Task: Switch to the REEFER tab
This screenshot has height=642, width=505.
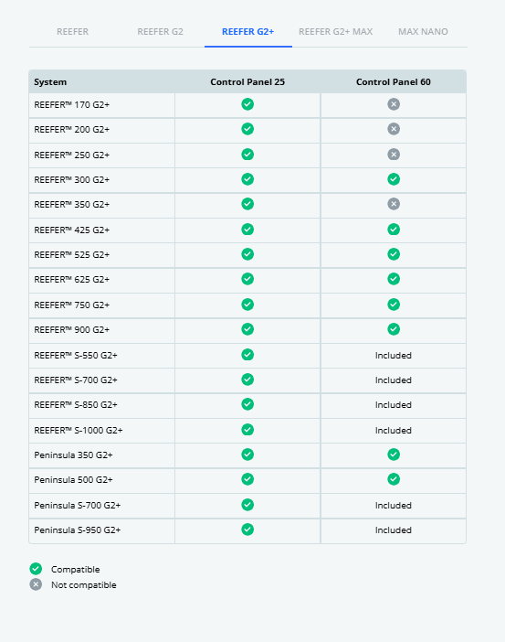Action: 72,31
